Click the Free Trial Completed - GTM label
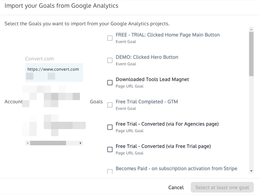Screen dimensions: 259x195 [x=147, y=102]
